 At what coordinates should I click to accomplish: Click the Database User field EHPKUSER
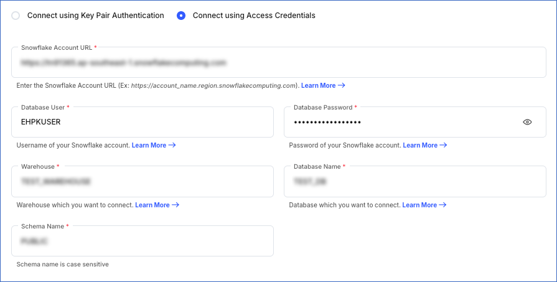point(143,122)
